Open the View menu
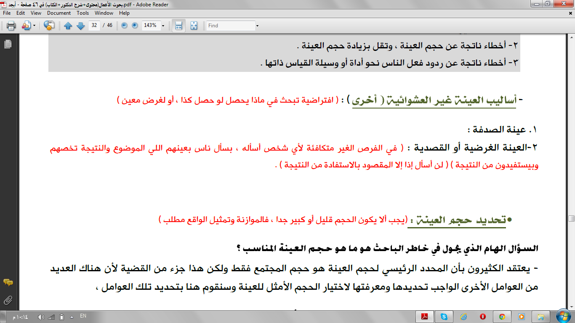This screenshot has width=575, height=323. point(36,13)
